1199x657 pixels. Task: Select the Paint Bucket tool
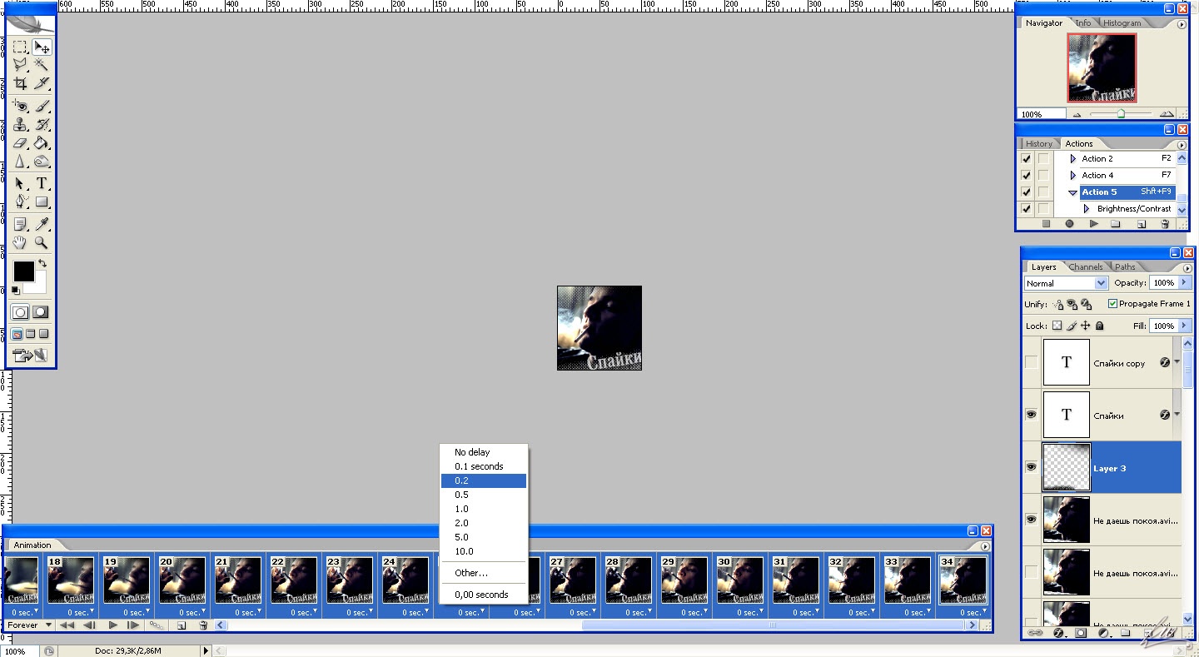42,143
